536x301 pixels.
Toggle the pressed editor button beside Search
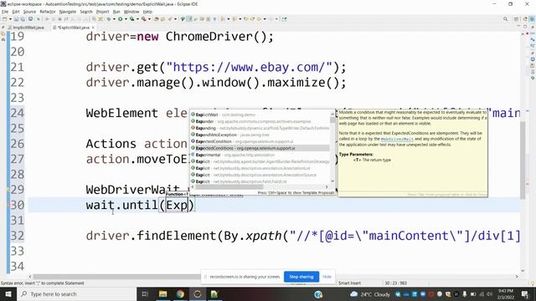click(189, 19)
